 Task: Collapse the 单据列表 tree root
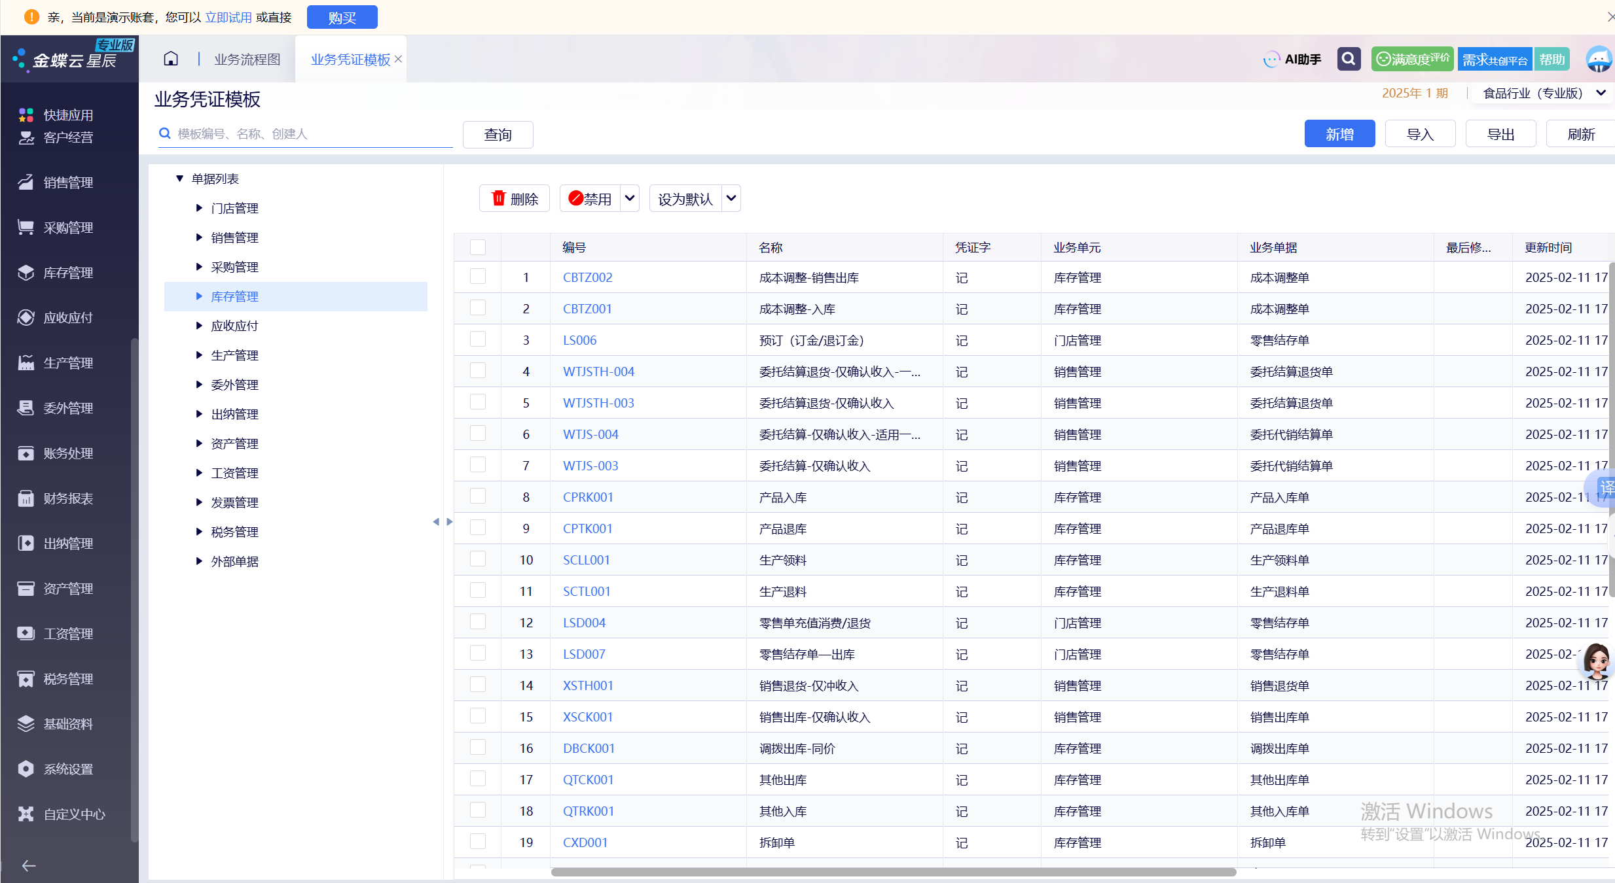pos(179,179)
